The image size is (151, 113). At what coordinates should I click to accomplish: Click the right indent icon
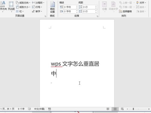pos(61,11)
